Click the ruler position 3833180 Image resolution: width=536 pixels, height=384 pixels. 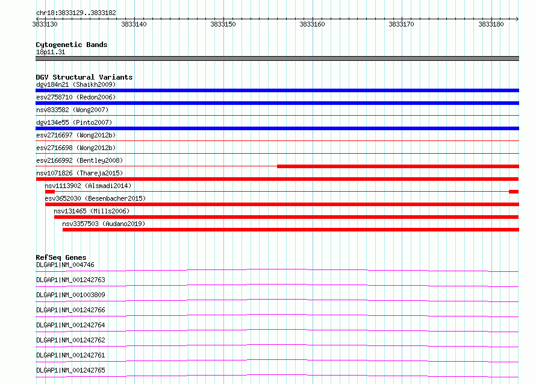pos(491,24)
